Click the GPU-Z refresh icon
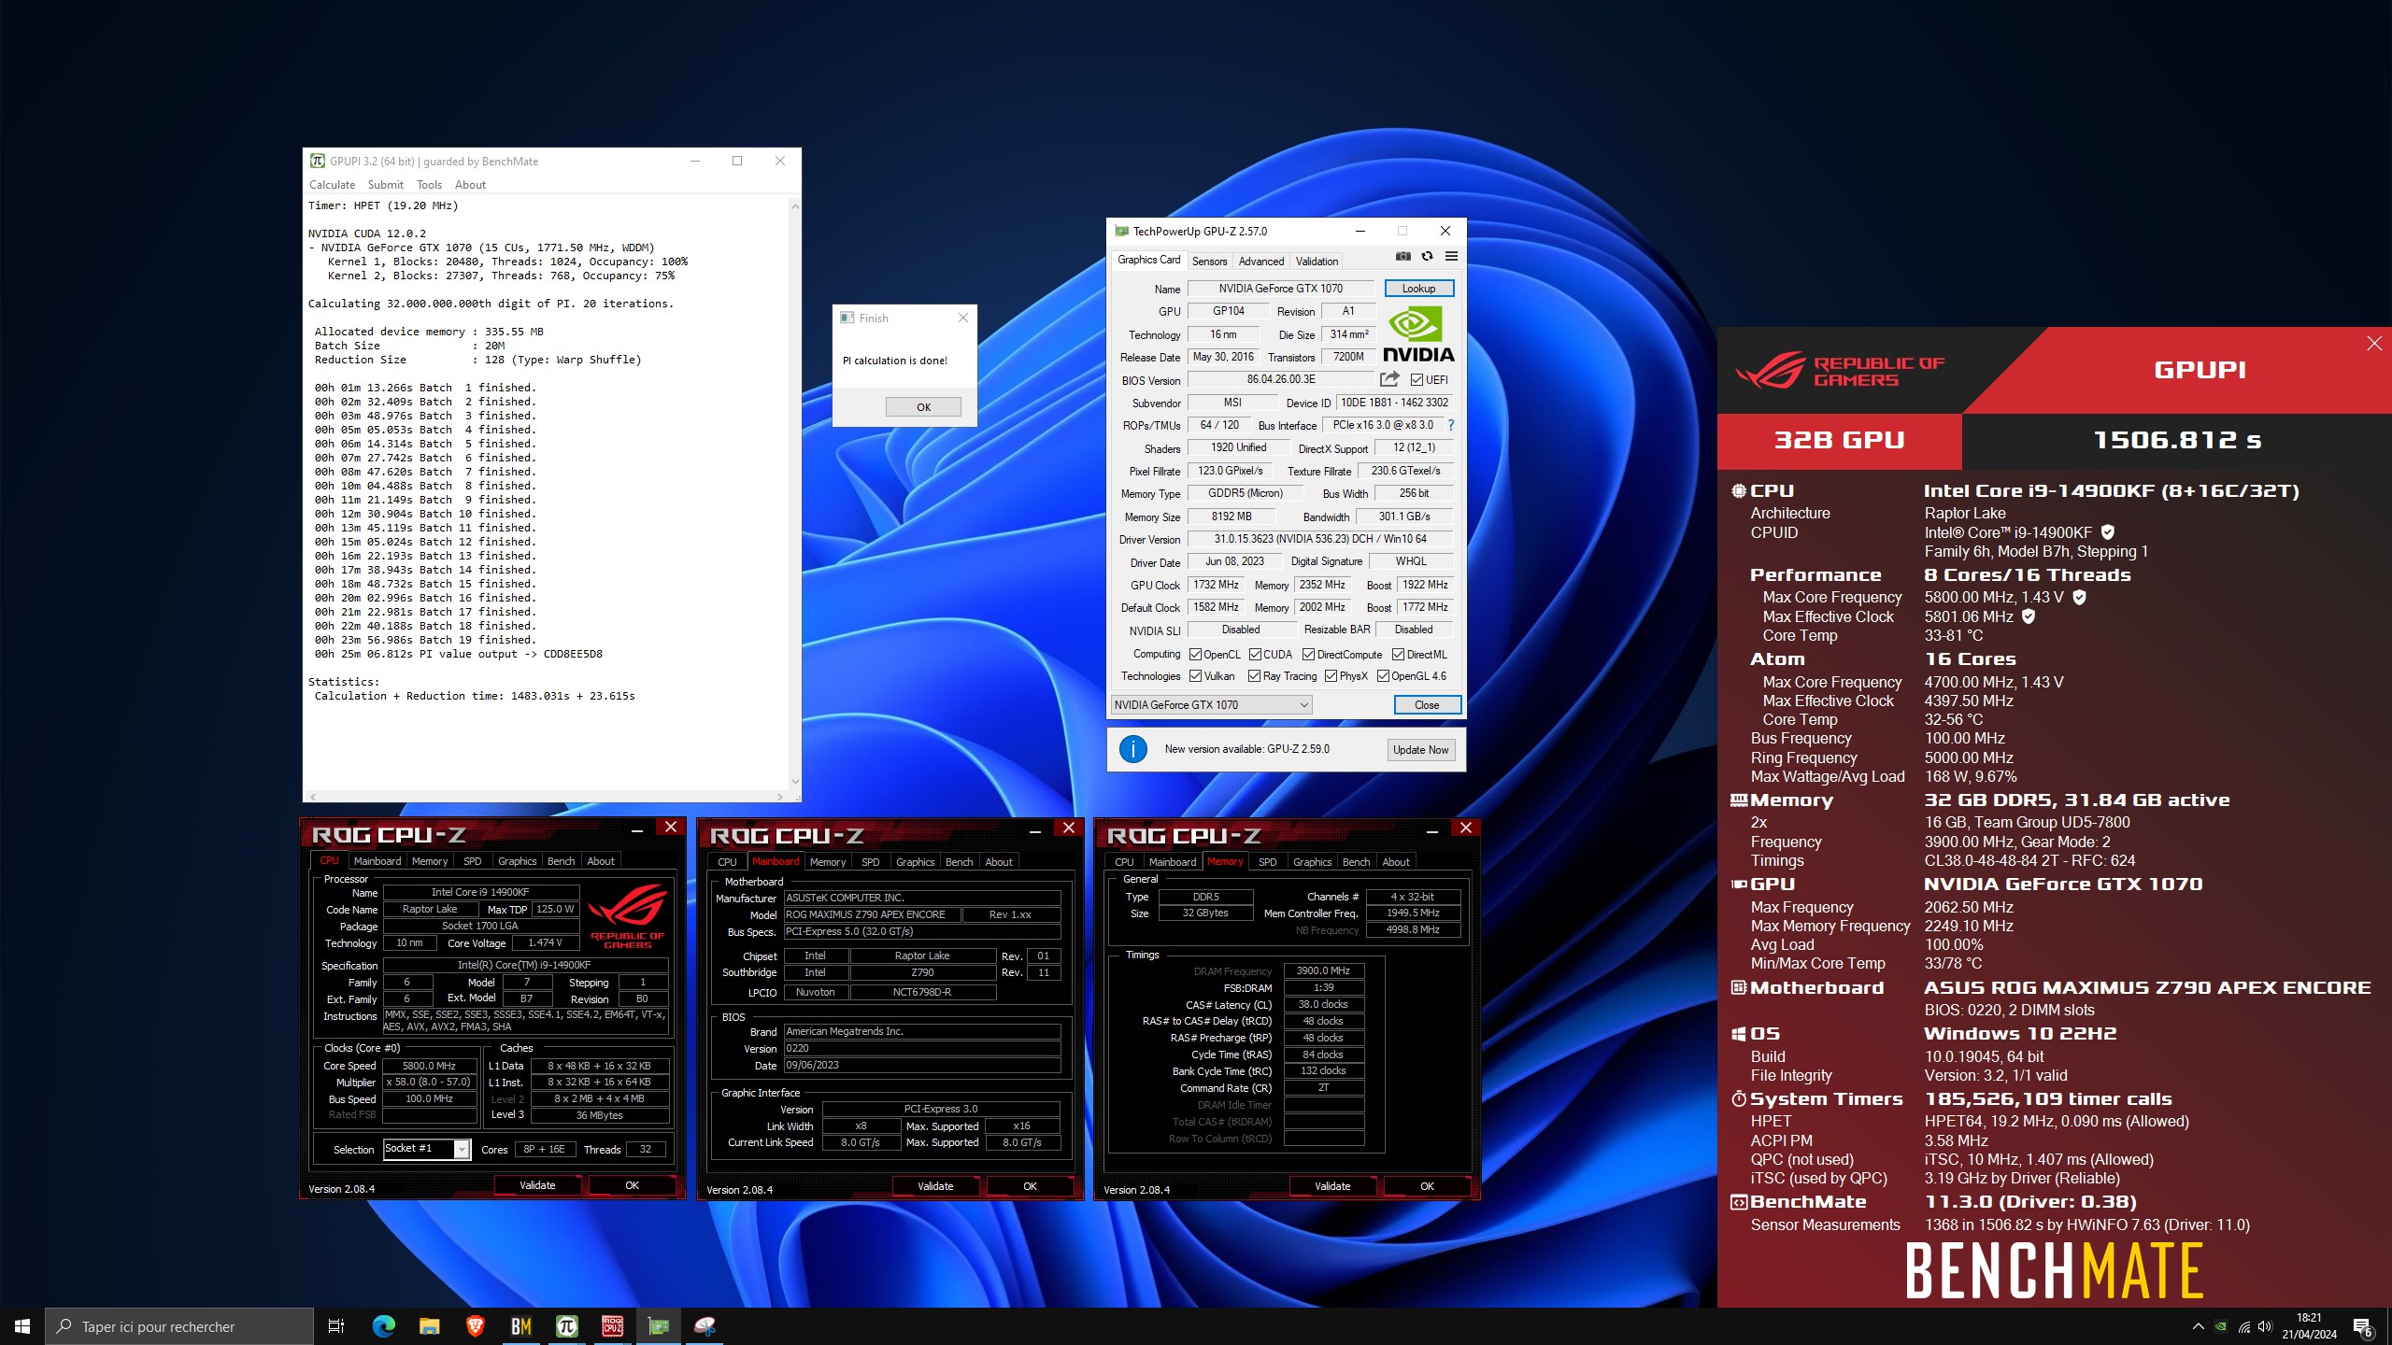Image resolution: width=2392 pixels, height=1345 pixels. (x=1427, y=257)
